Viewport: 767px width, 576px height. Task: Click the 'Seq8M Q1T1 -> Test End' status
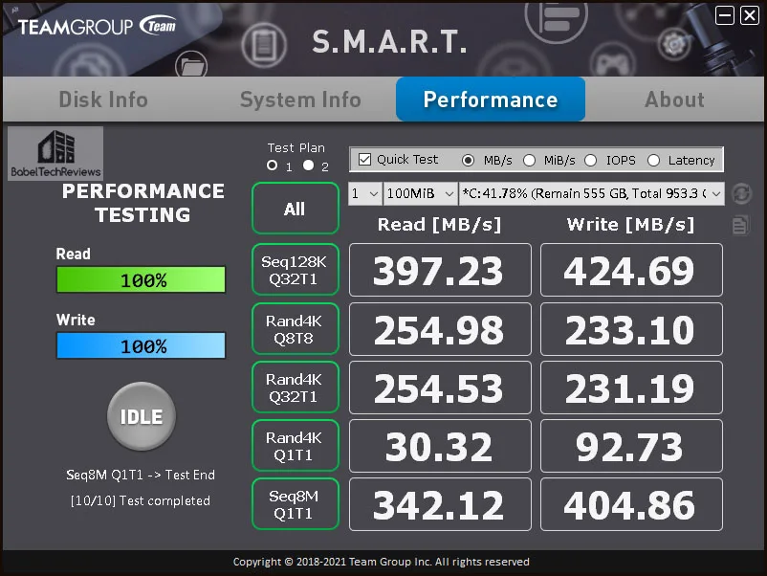141,475
